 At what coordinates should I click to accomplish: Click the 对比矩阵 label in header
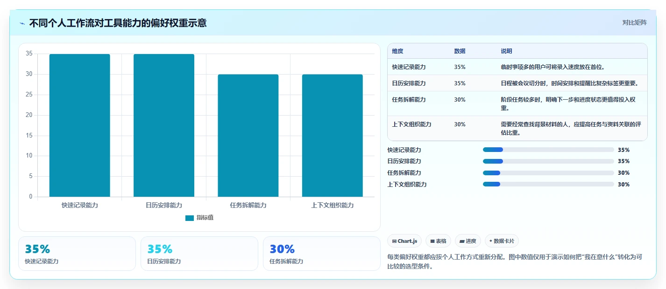point(635,22)
